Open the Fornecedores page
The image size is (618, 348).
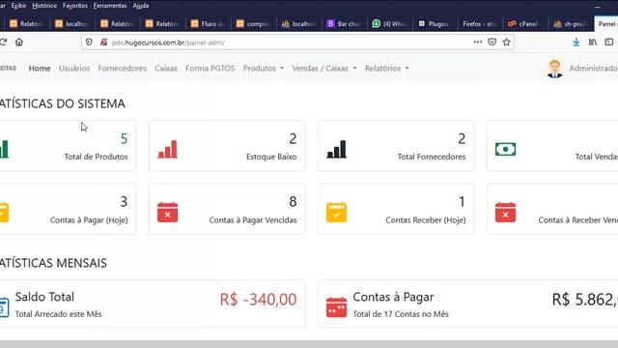pyautogui.click(x=123, y=69)
